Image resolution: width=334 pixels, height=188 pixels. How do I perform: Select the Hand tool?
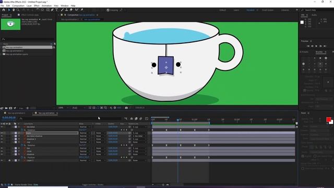tap(14, 10)
